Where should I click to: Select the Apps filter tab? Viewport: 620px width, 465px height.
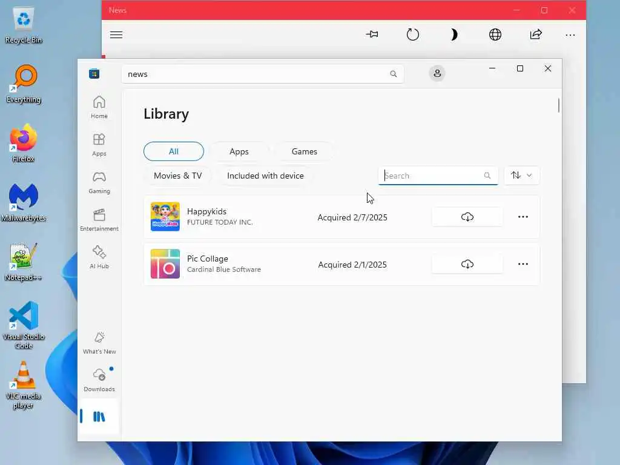[239, 151]
